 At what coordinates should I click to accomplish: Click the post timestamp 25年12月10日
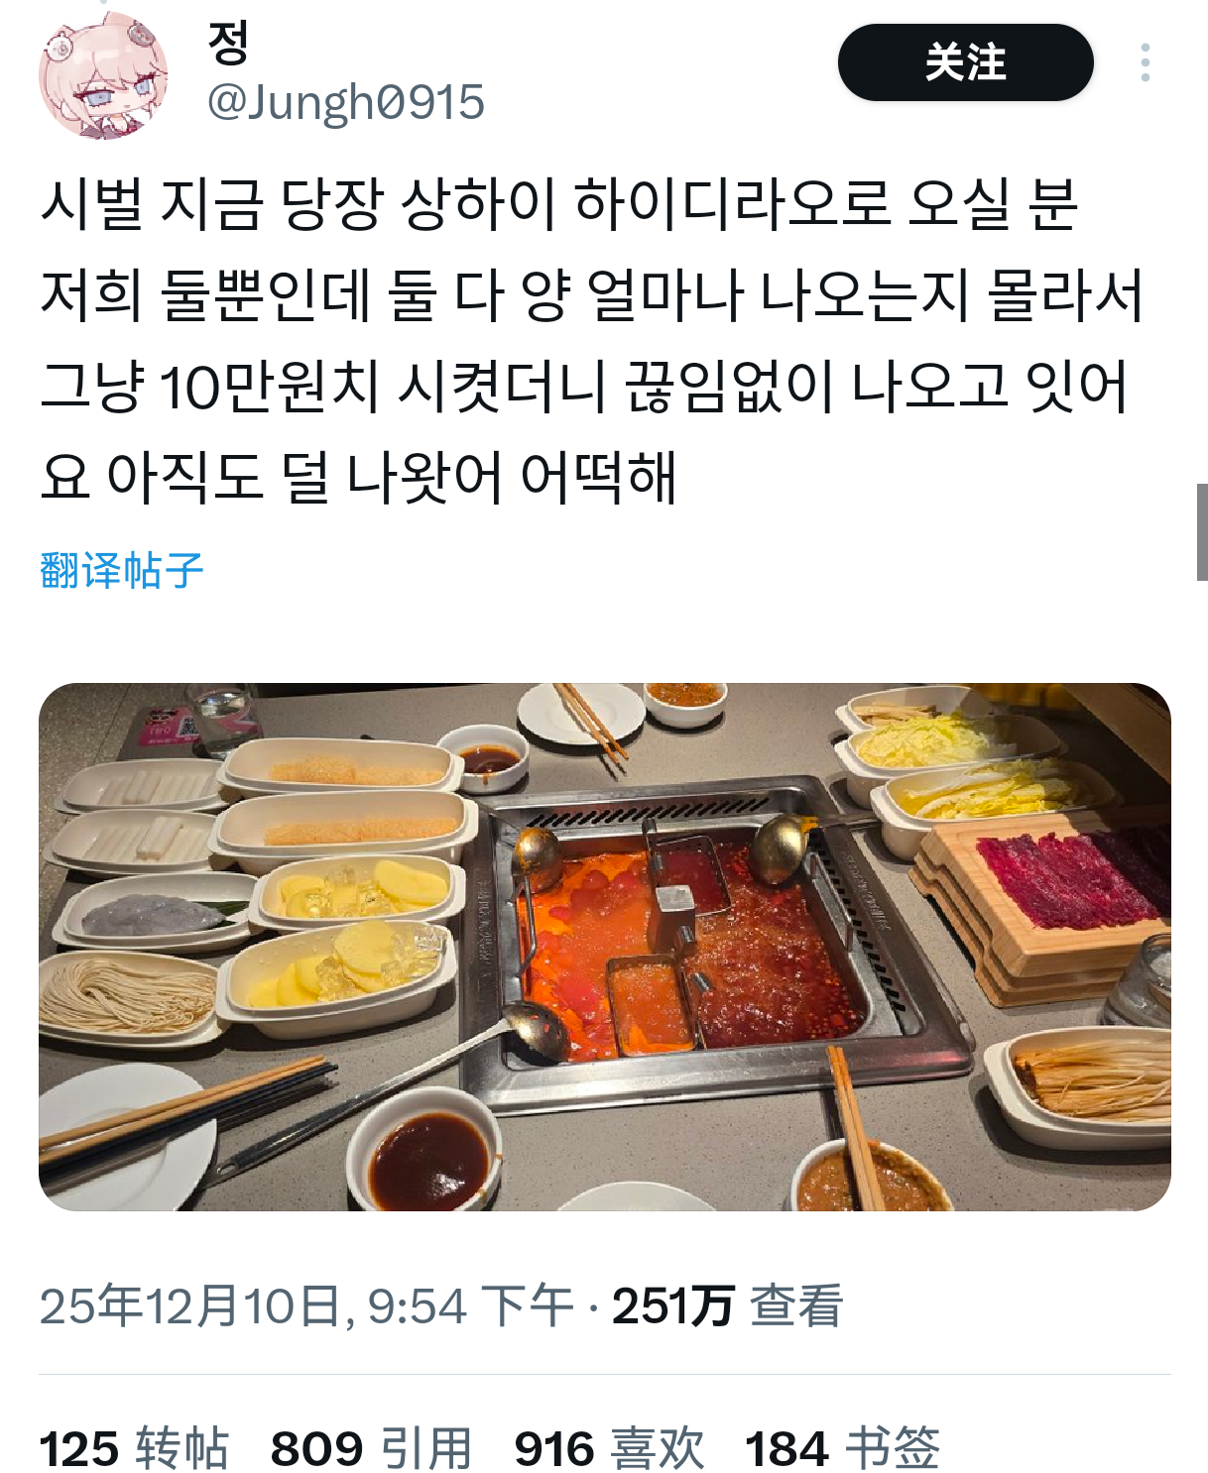point(190,1305)
